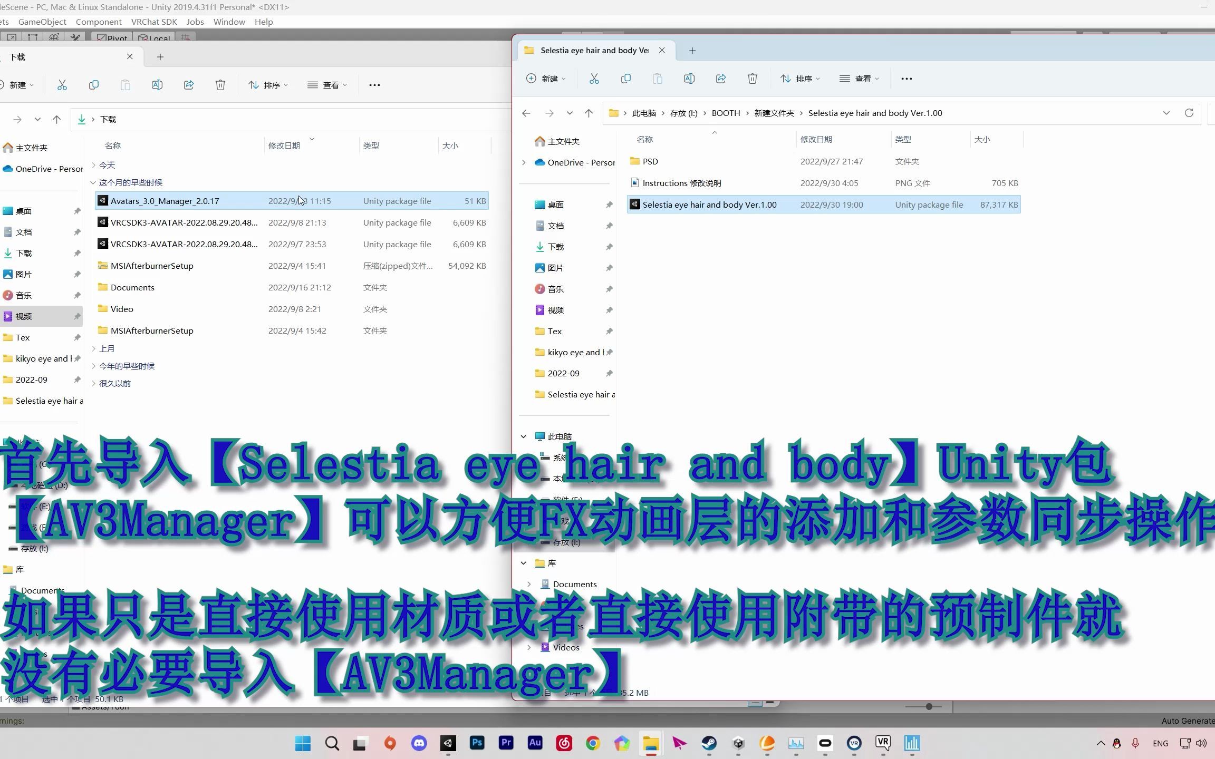Expand the 上月 file group
Viewport: 1215px width, 759px height.
[107, 348]
